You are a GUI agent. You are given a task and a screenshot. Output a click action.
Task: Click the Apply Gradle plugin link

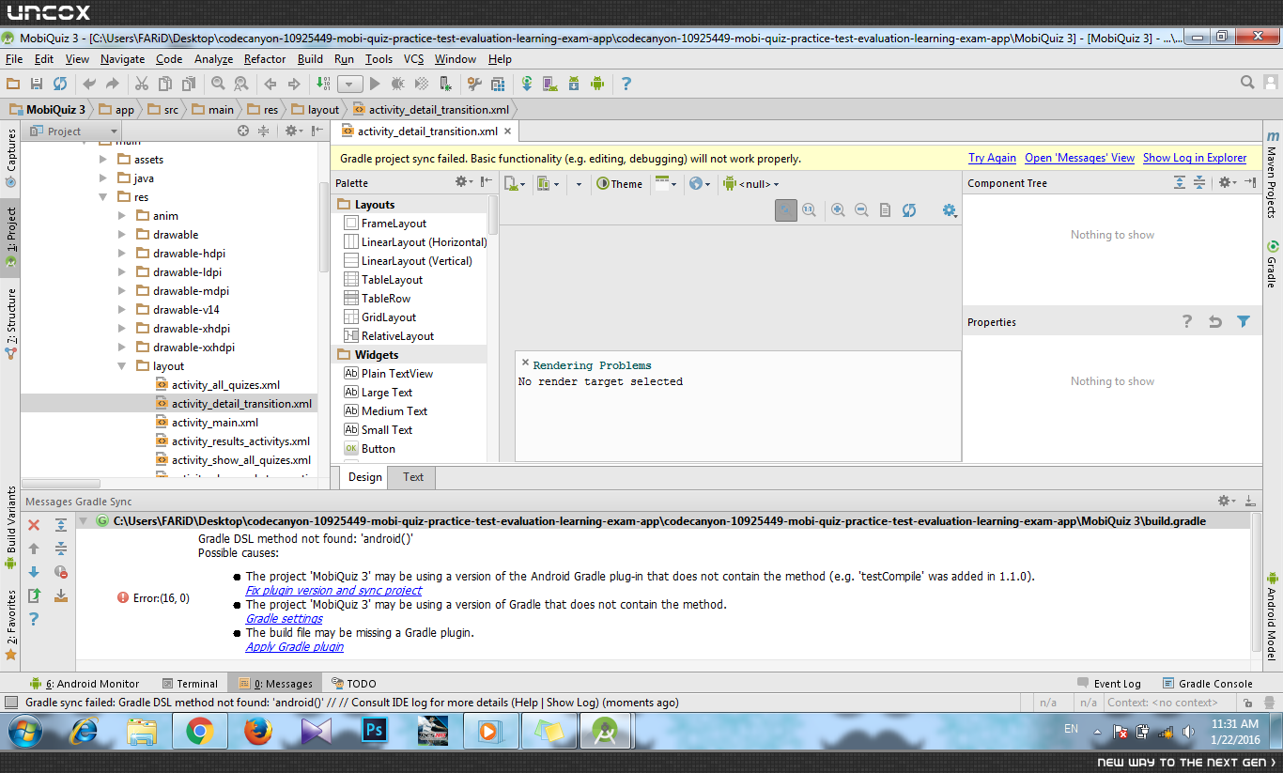[x=295, y=647]
